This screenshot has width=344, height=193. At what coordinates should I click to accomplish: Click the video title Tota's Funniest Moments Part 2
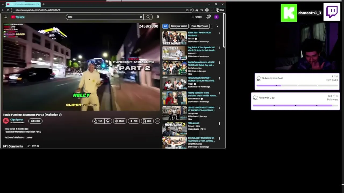(32, 115)
